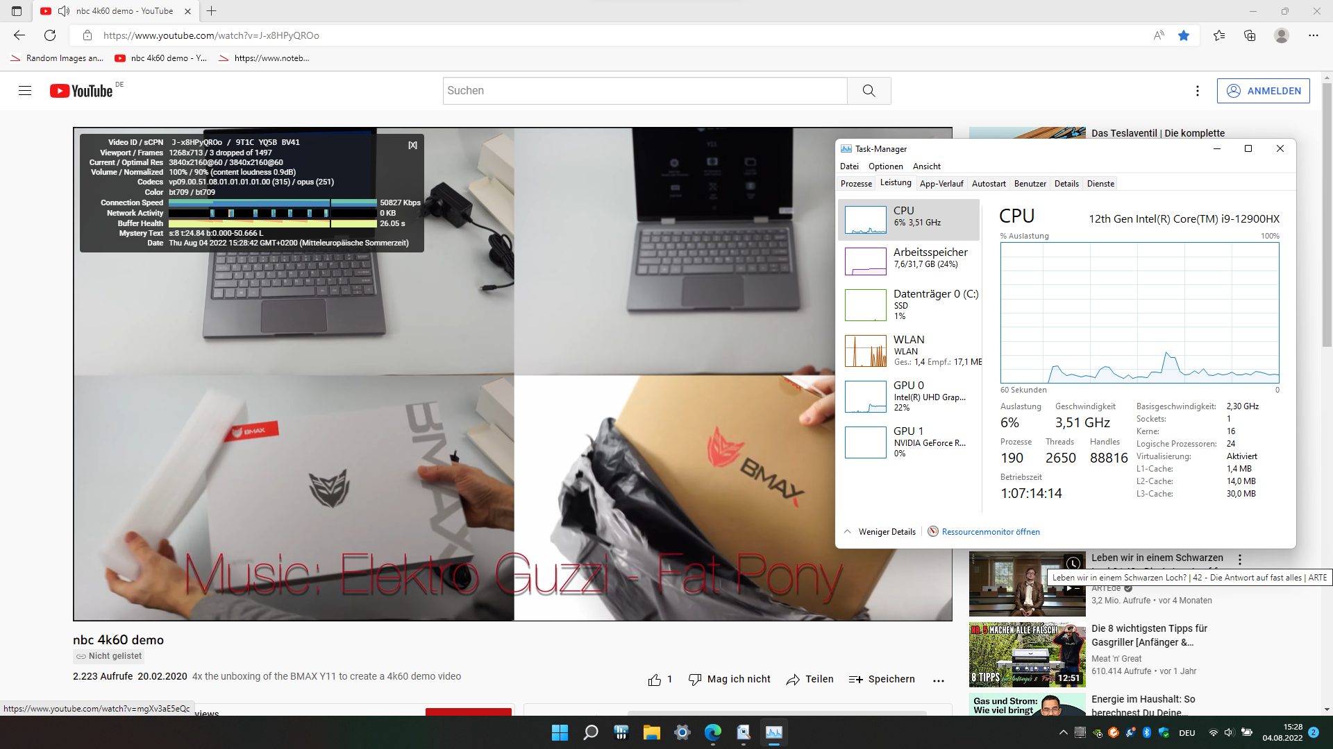
Task: Open the Edge settings and more menu
Action: [1314, 35]
